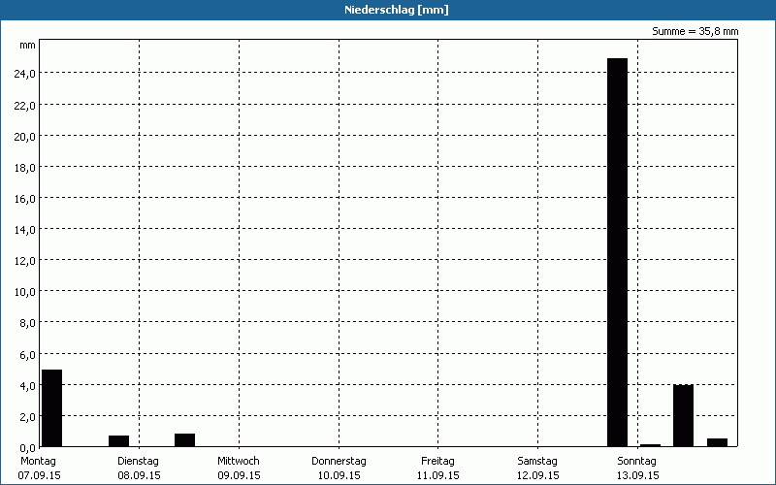Click the mm unit label
Viewport: 776px width, 485px height.
(27, 46)
